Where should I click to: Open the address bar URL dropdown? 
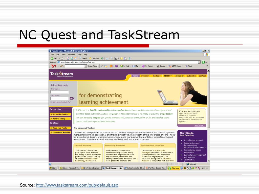click(x=199, y=62)
